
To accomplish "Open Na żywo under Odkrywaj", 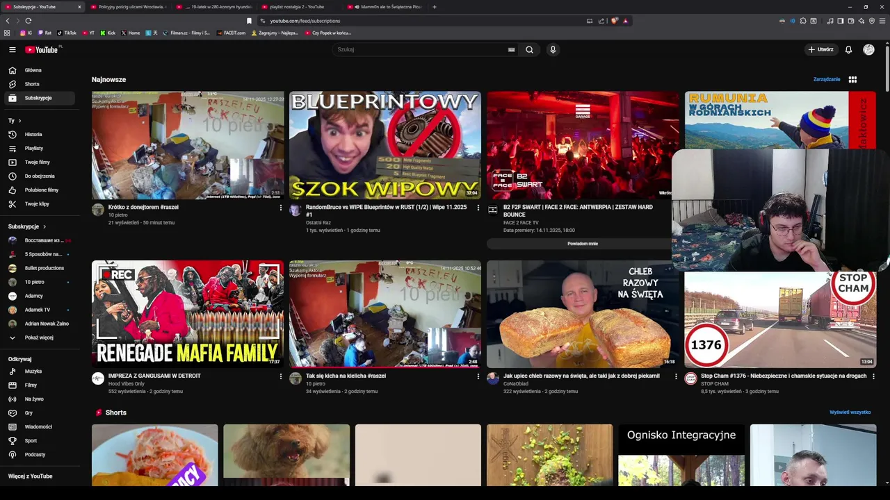I will [x=38, y=399].
